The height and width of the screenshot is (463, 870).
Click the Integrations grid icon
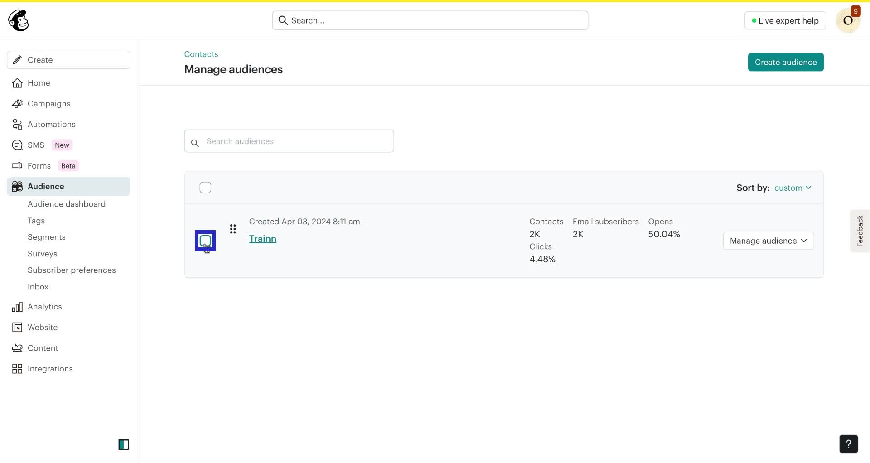click(x=17, y=368)
